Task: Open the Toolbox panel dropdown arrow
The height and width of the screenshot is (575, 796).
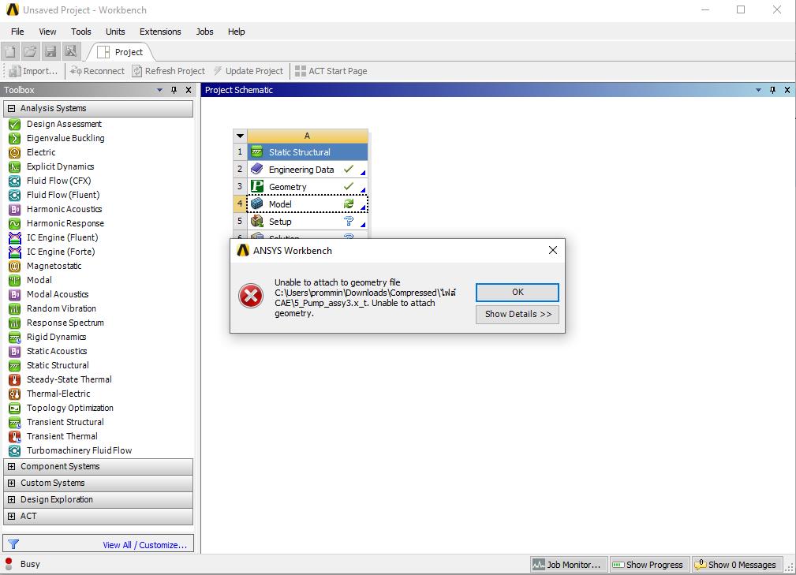Action: [x=159, y=90]
